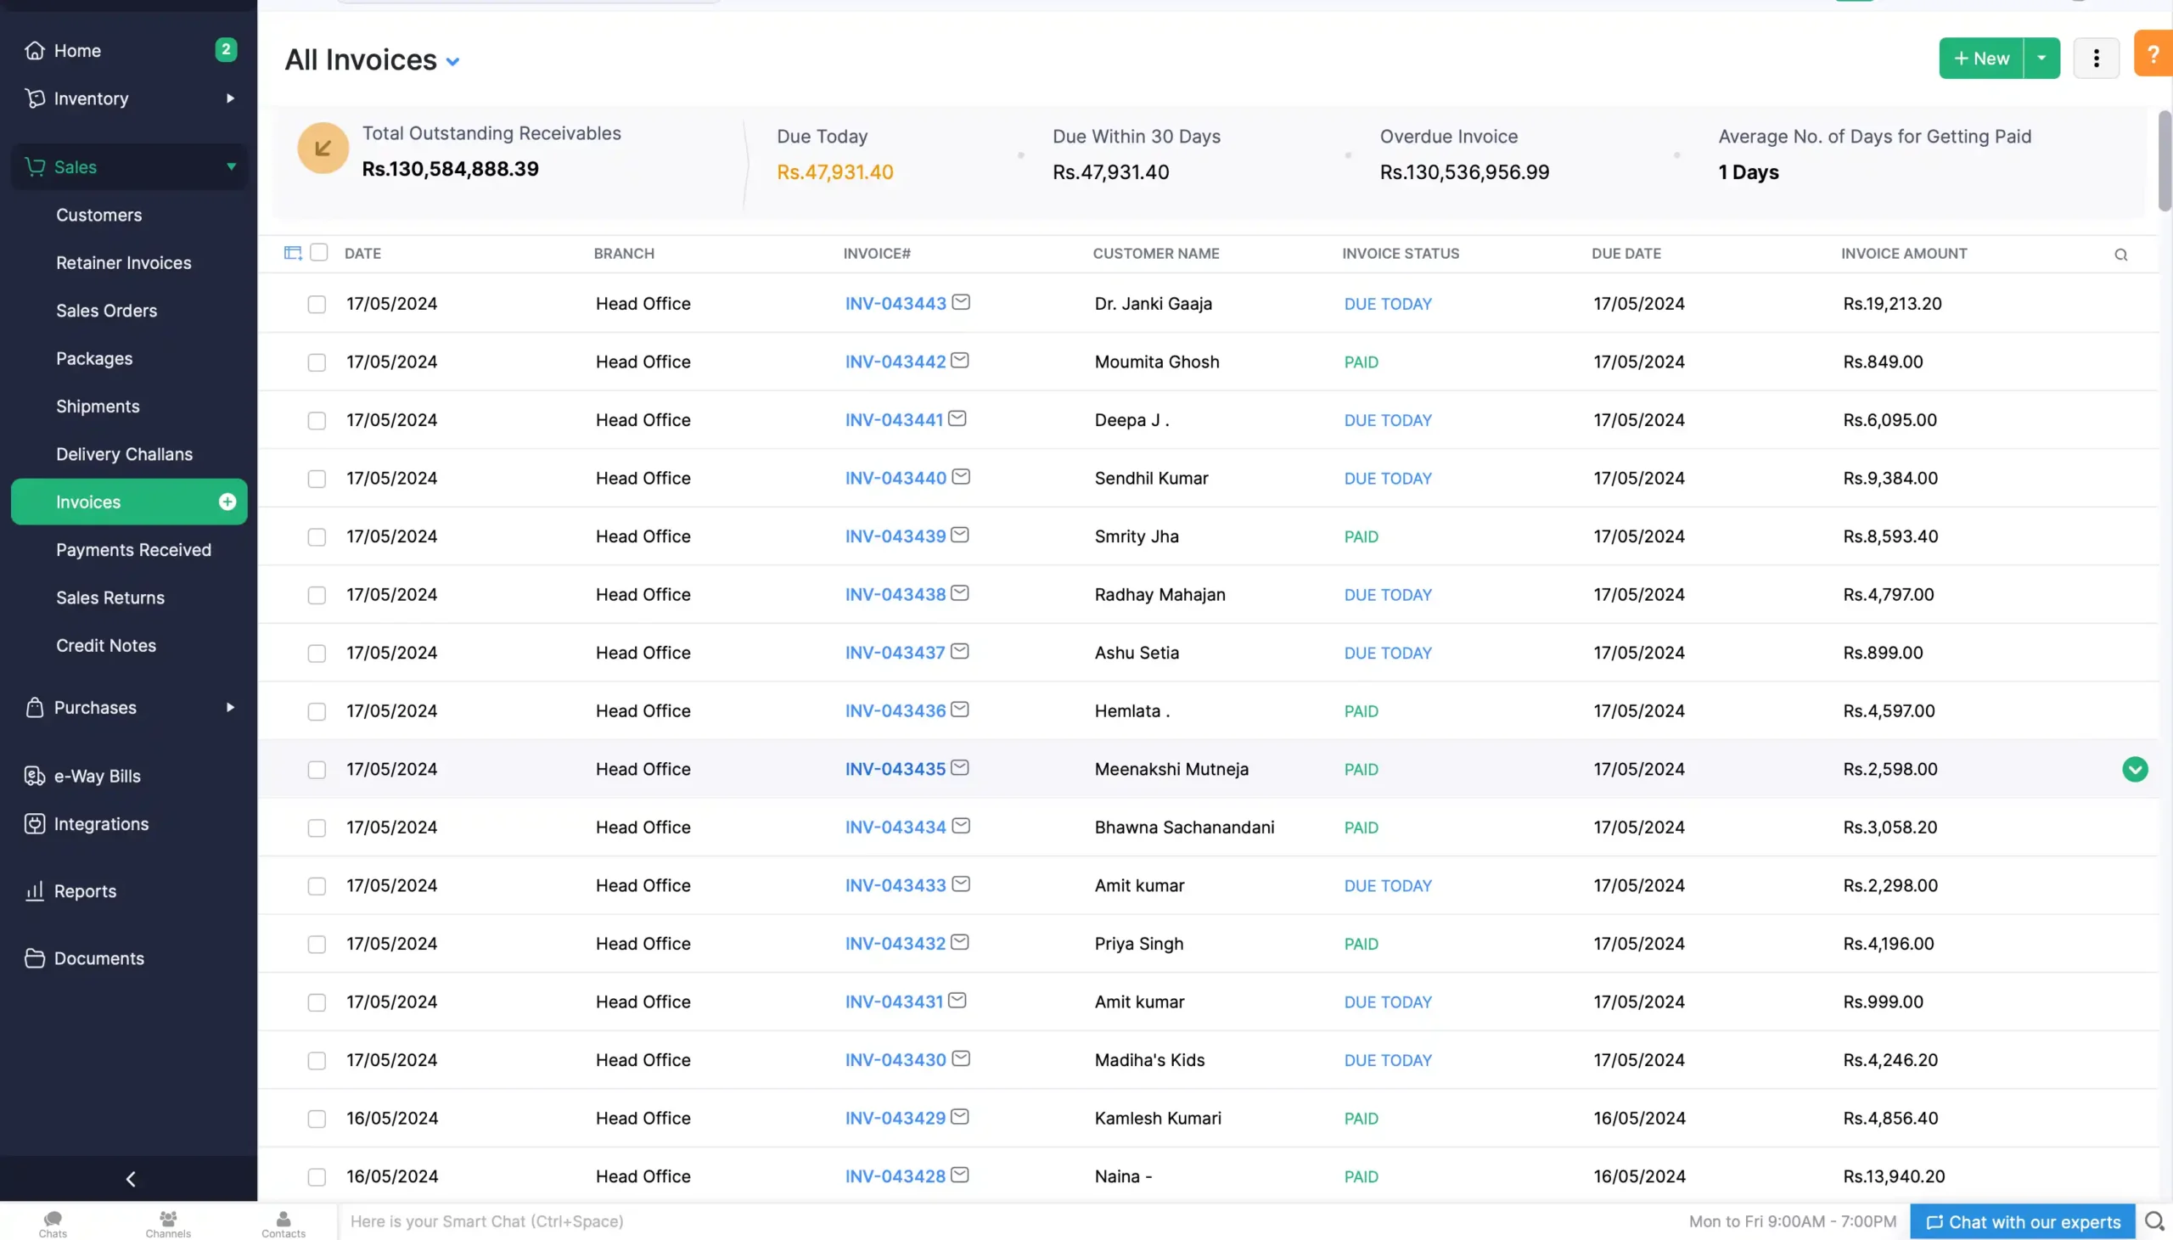Click the e-Way Bills icon
This screenshot has width=2173, height=1240.
34,775
